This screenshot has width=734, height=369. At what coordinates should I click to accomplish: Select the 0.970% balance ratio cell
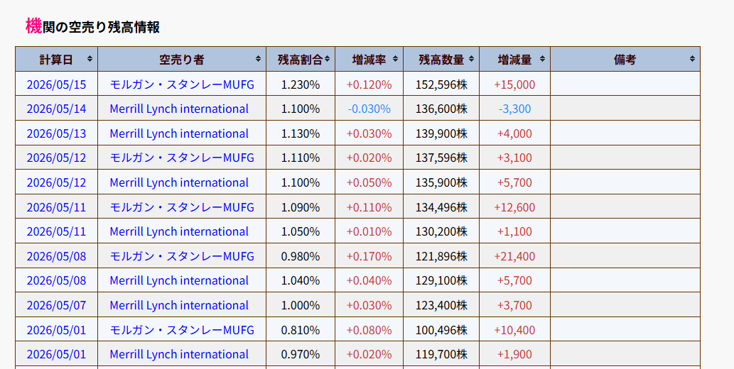coord(301,355)
